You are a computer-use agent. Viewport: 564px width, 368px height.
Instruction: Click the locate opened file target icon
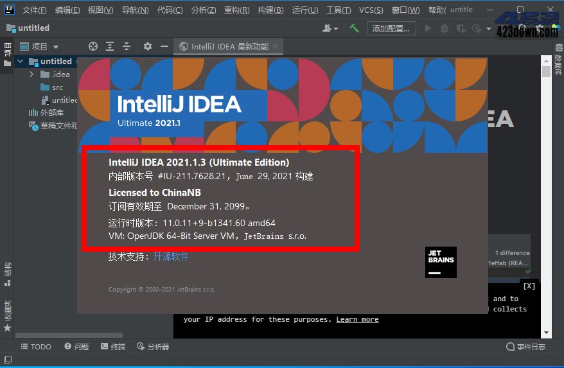(93, 46)
